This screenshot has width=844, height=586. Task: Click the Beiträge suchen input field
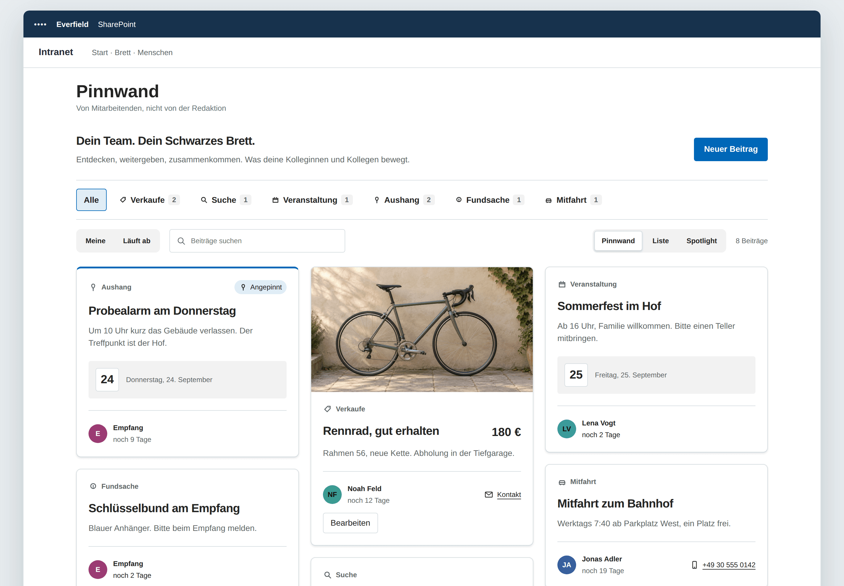pyautogui.click(x=257, y=241)
